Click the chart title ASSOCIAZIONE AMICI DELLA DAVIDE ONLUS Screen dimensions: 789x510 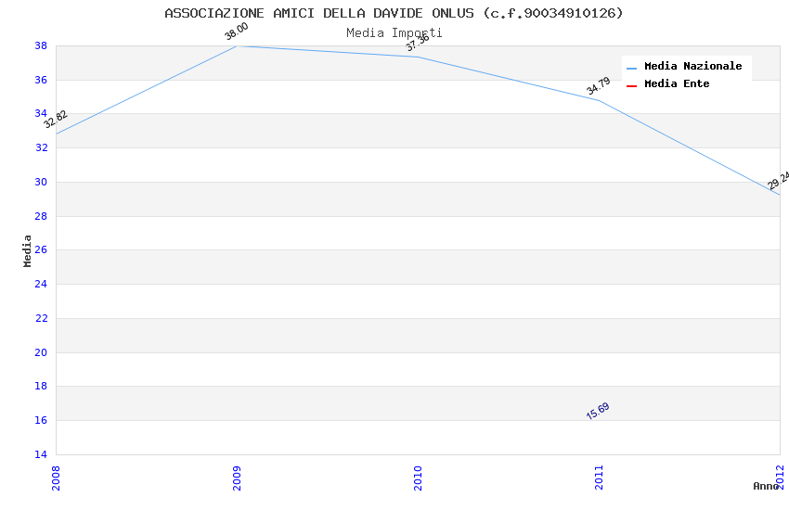394,13
